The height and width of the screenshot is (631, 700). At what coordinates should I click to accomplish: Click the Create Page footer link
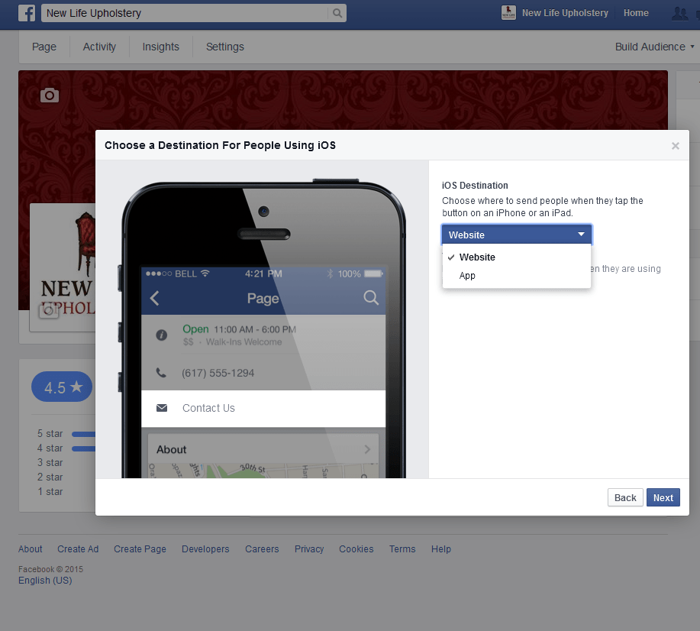pos(140,548)
